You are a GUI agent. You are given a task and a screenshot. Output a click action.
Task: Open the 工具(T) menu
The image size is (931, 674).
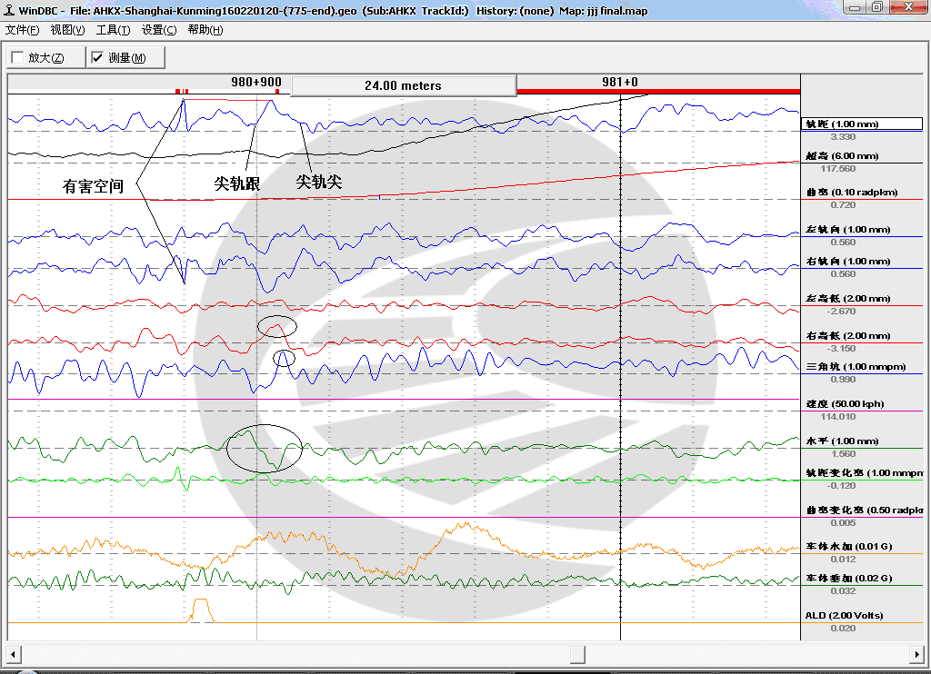pyautogui.click(x=113, y=30)
